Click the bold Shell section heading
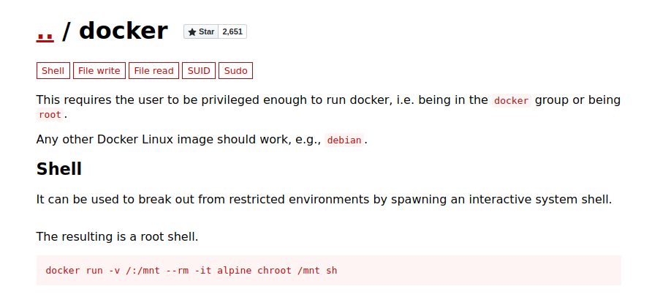The width and height of the screenshot is (660, 308). click(59, 169)
